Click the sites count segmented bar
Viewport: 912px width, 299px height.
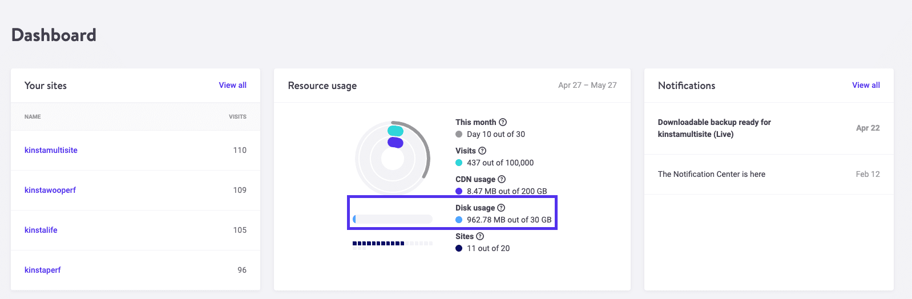[393, 244]
